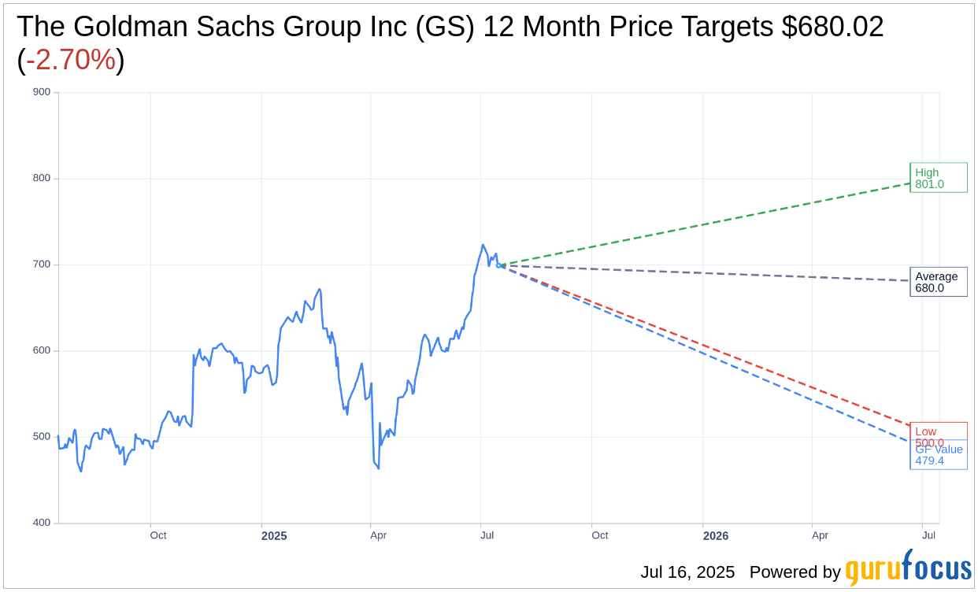Screen dimensions: 978x592
Task: Click the gurufocus logo
Action: coord(908,570)
